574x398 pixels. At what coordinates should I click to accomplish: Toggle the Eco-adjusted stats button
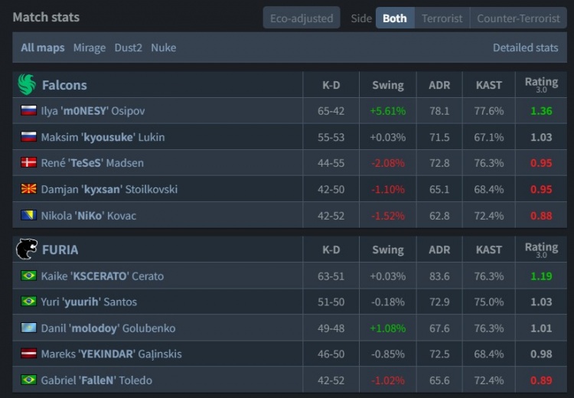[x=302, y=18]
